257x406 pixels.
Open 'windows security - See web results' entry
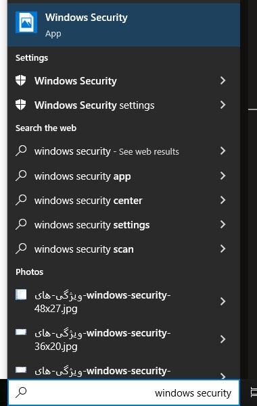coord(124,151)
